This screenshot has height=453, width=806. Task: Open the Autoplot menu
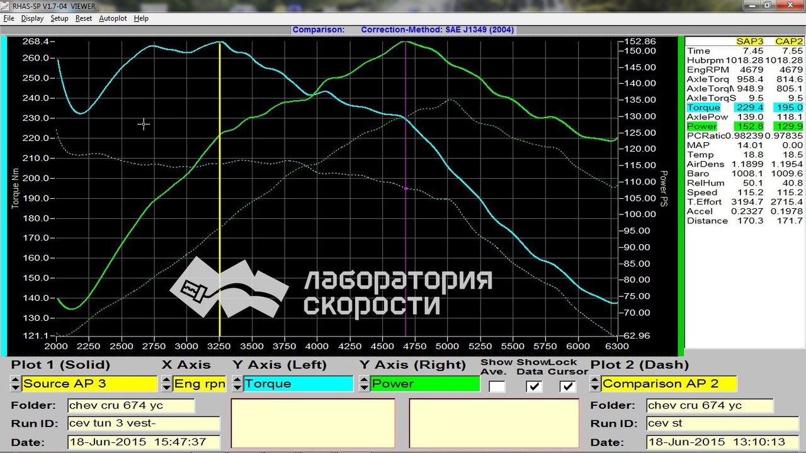(113, 18)
